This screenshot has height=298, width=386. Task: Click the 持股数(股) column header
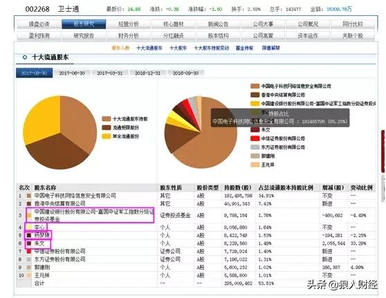[x=237, y=187]
